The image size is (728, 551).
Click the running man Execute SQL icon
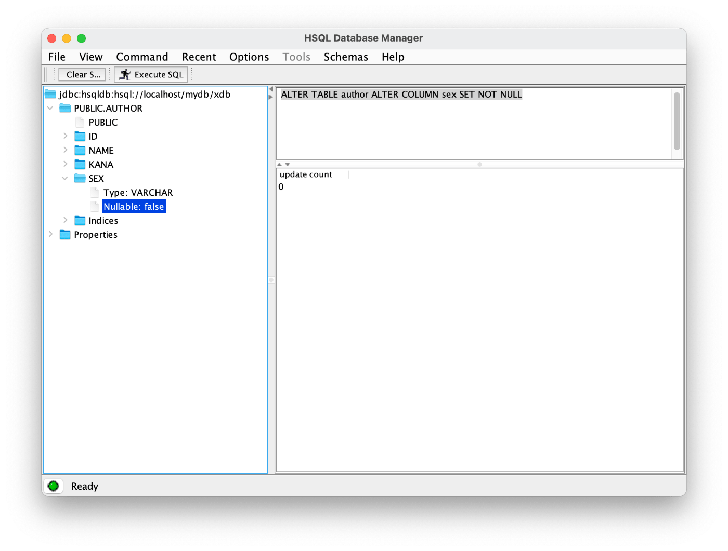pyautogui.click(x=125, y=74)
